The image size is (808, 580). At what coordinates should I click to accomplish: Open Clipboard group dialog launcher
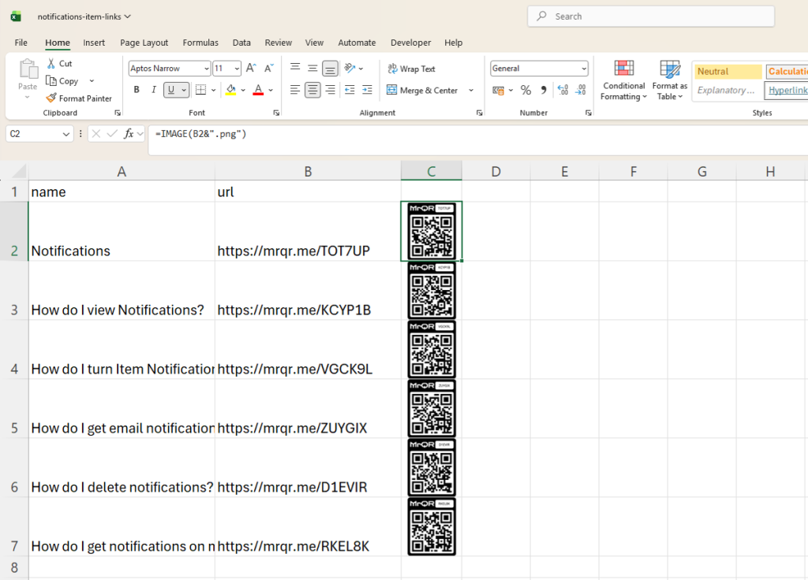coord(118,113)
